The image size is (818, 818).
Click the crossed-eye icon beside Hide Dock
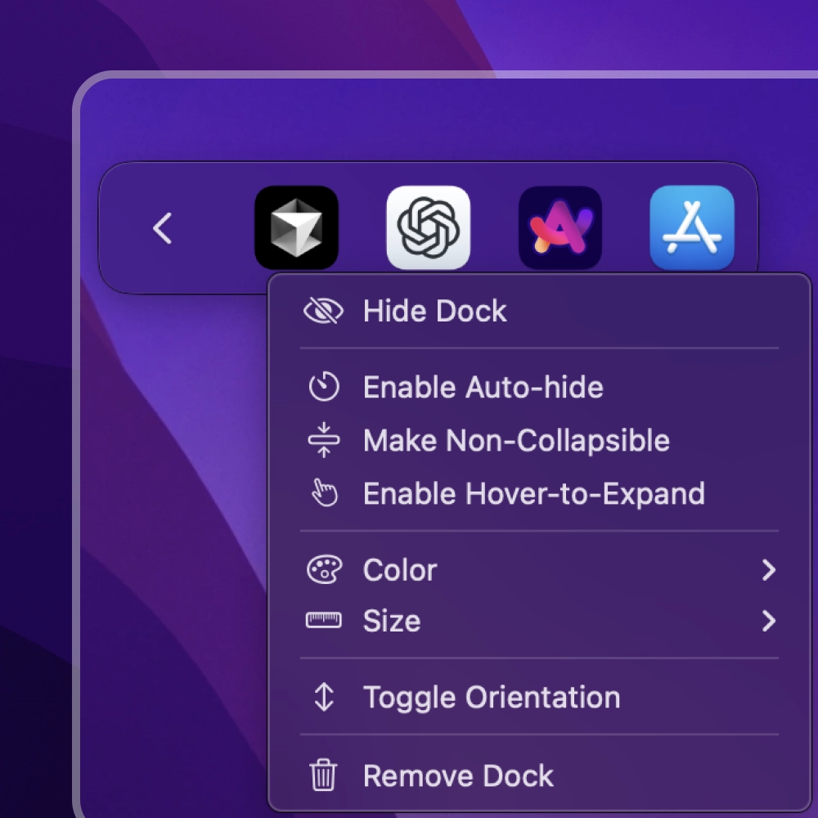coord(326,311)
